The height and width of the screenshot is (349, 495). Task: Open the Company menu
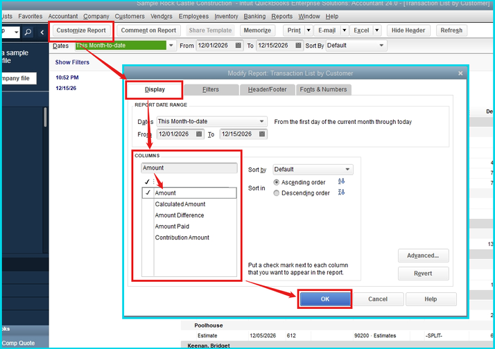click(96, 16)
